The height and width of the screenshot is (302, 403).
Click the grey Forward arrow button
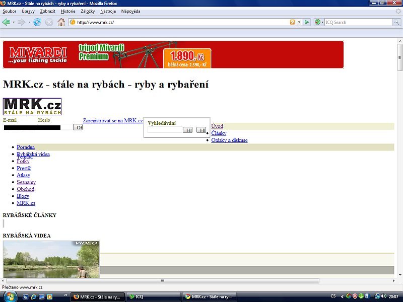tap(21, 22)
